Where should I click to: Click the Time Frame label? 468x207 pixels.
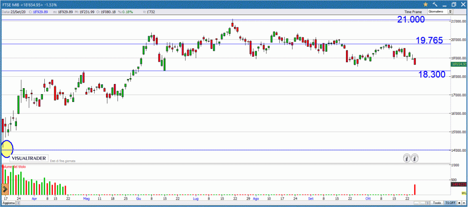click(413, 12)
